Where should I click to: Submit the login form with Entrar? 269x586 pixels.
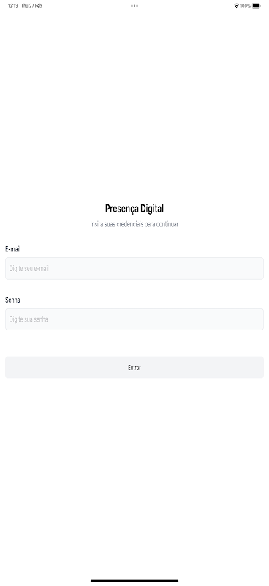134,368
